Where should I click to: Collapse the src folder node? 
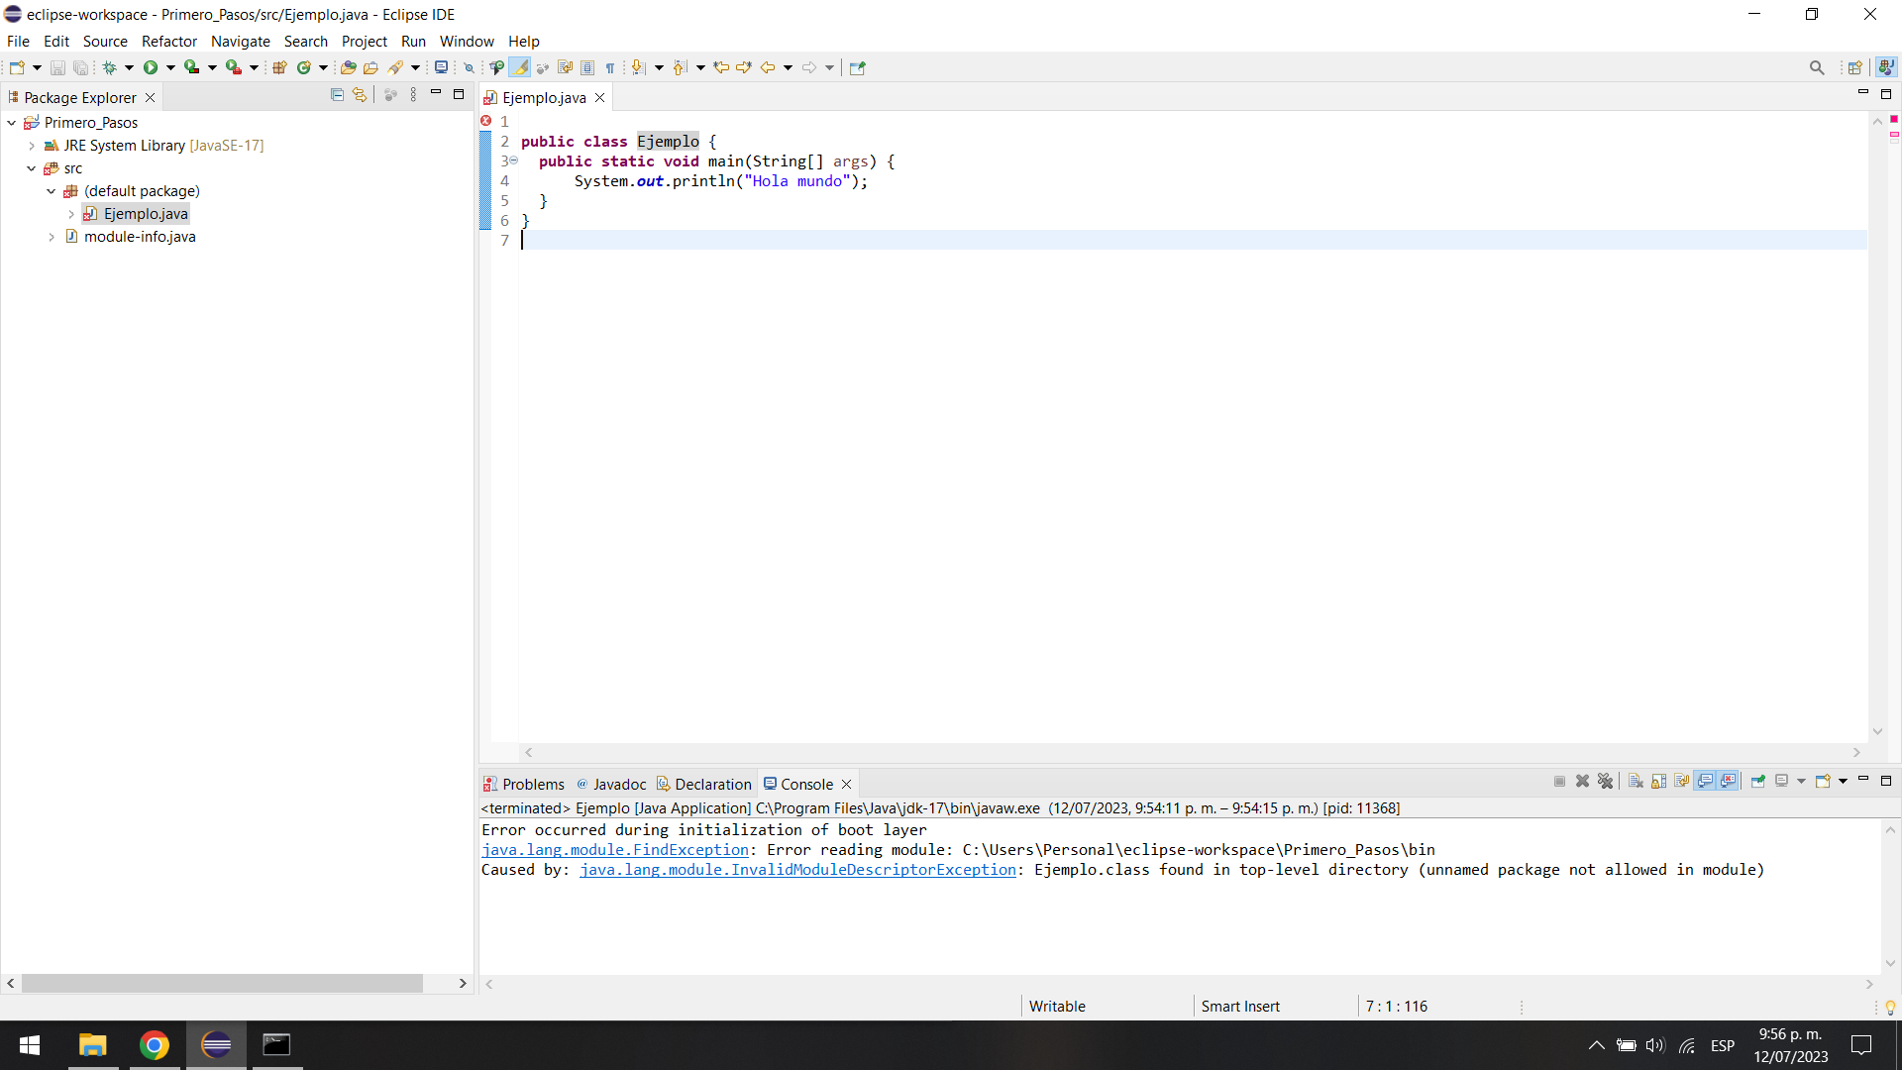tap(32, 168)
